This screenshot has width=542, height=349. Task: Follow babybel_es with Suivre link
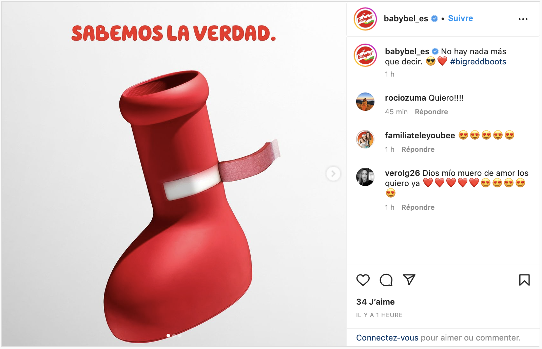(460, 18)
